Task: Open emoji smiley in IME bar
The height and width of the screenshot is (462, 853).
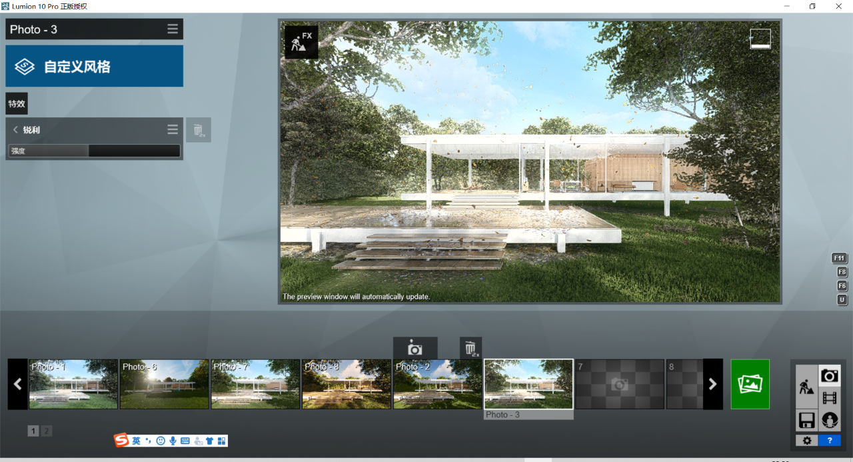Action: 161,441
